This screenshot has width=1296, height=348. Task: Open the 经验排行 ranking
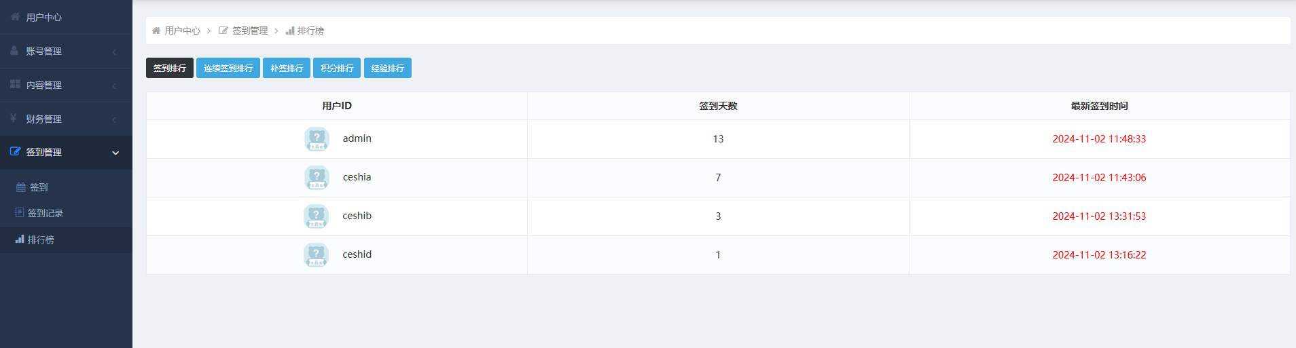[387, 68]
